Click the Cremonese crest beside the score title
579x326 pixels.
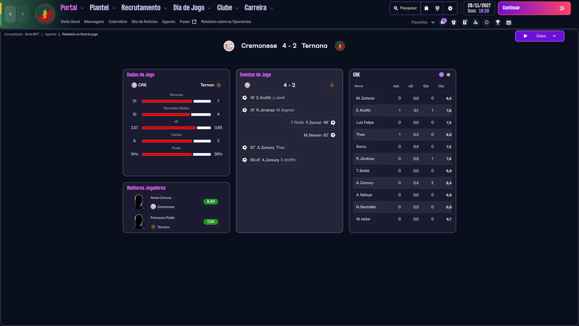click(229, 46)
